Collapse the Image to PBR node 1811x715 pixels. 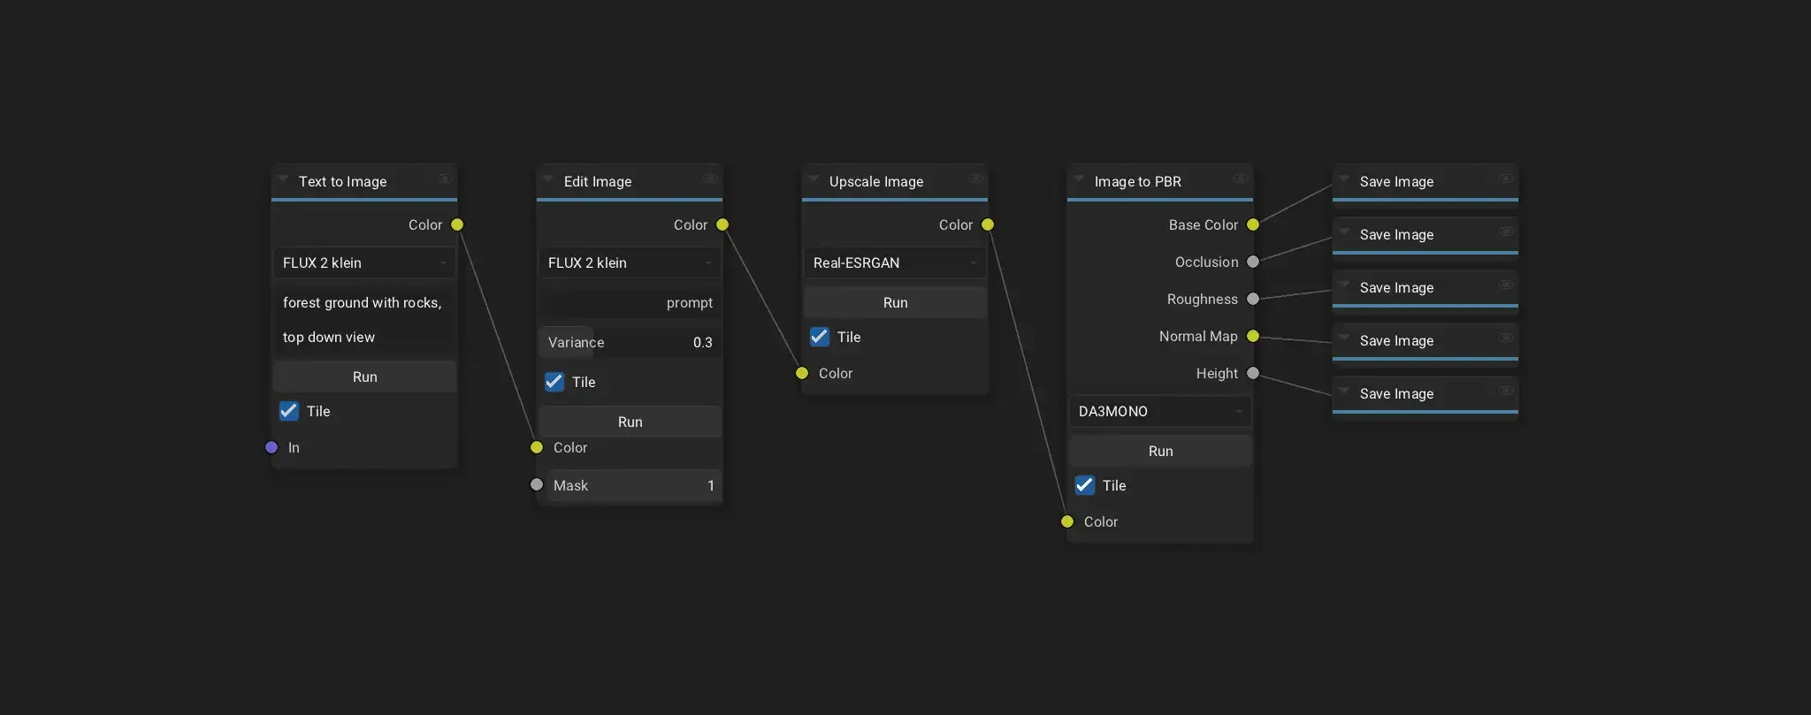tap(1079, 179)
